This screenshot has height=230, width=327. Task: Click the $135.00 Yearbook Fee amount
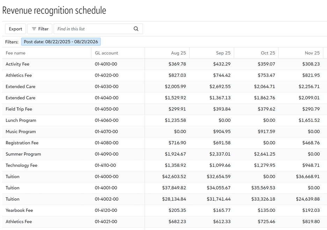266,210
